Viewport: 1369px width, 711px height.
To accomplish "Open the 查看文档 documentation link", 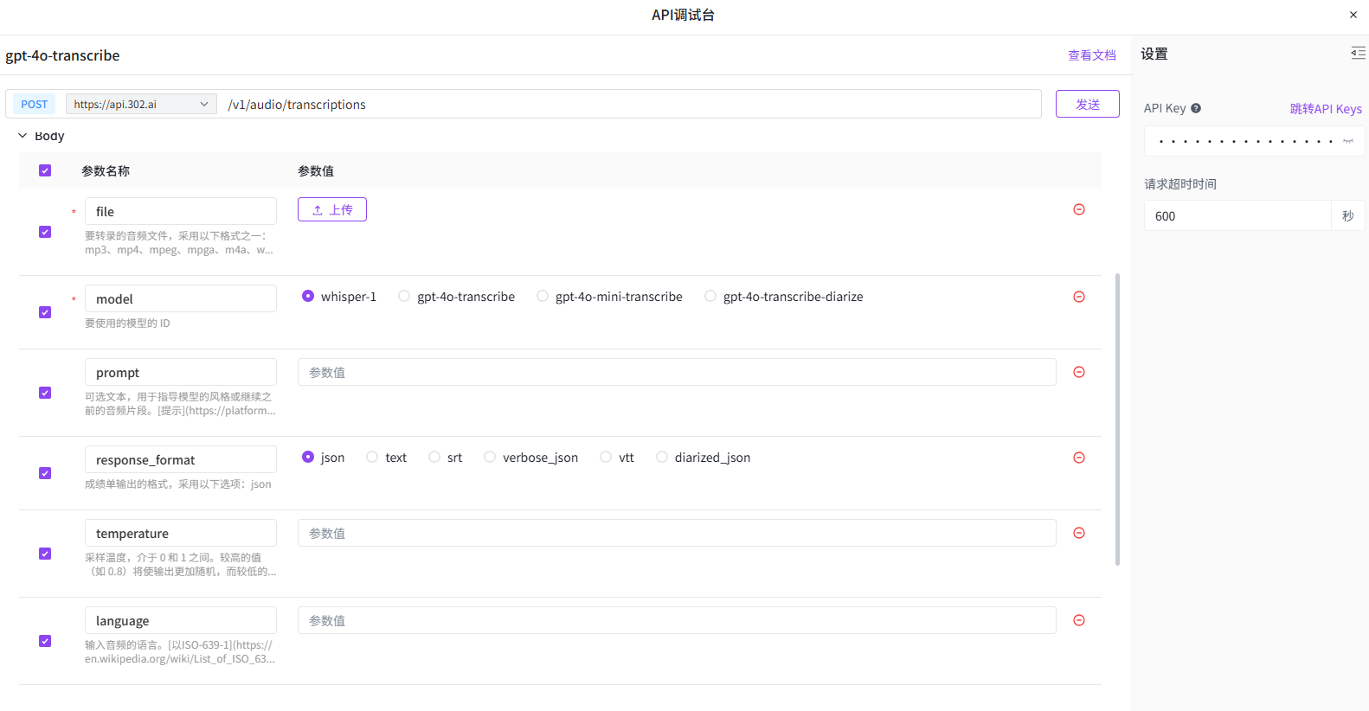I will coord(1091,55).
